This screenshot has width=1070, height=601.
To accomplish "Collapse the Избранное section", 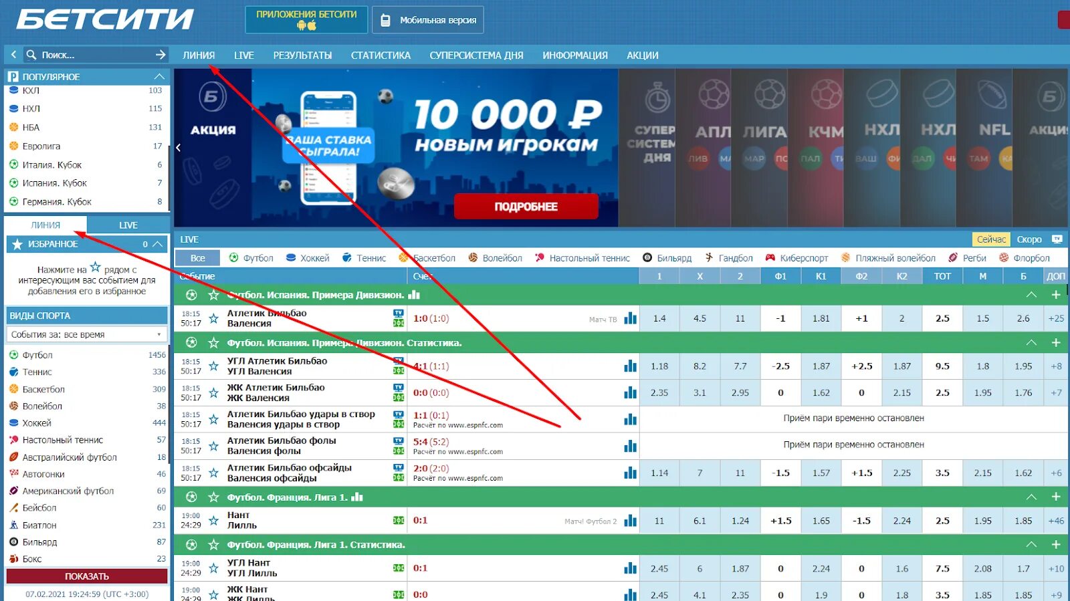I will pyautogui.click(x=157, y=244).
